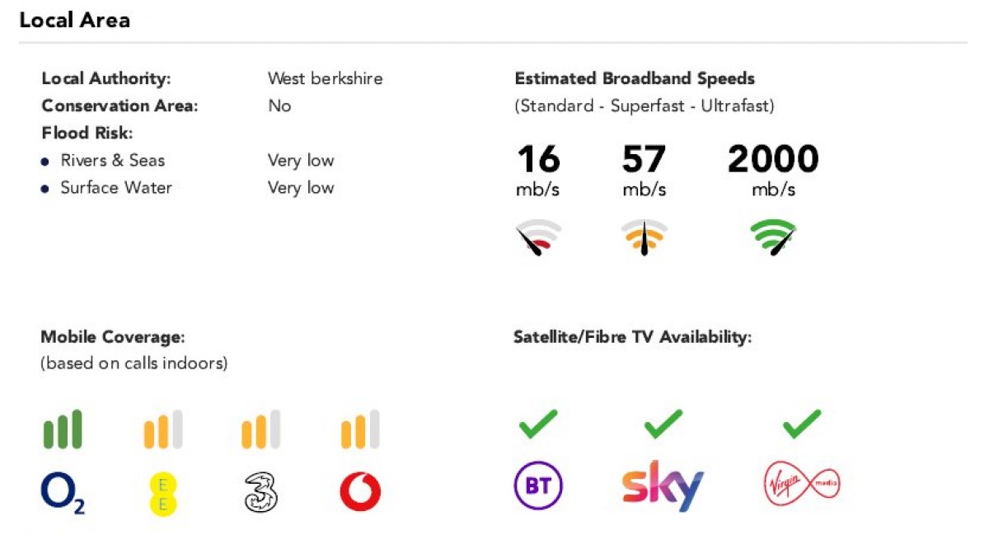Click the red standard speed gauge

[x=537, y=237]
